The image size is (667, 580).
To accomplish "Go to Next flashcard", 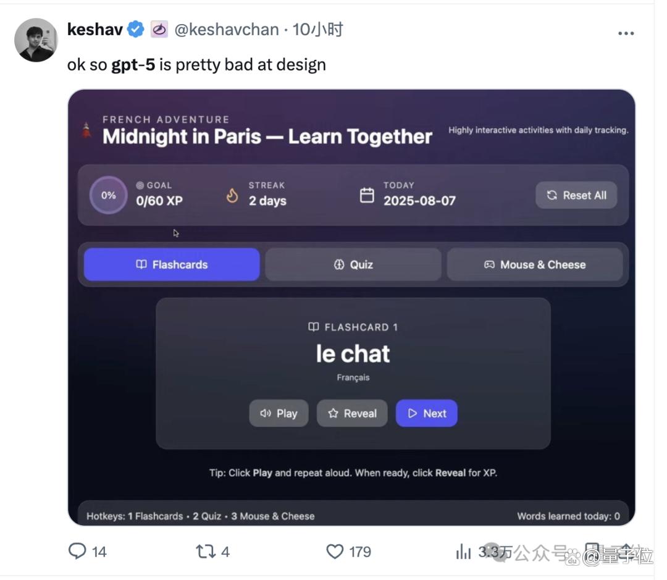I will 427,413.
